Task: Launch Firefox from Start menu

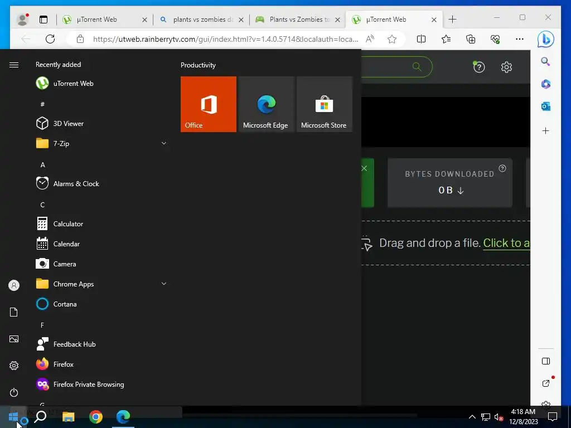Action: coord(101,363)
